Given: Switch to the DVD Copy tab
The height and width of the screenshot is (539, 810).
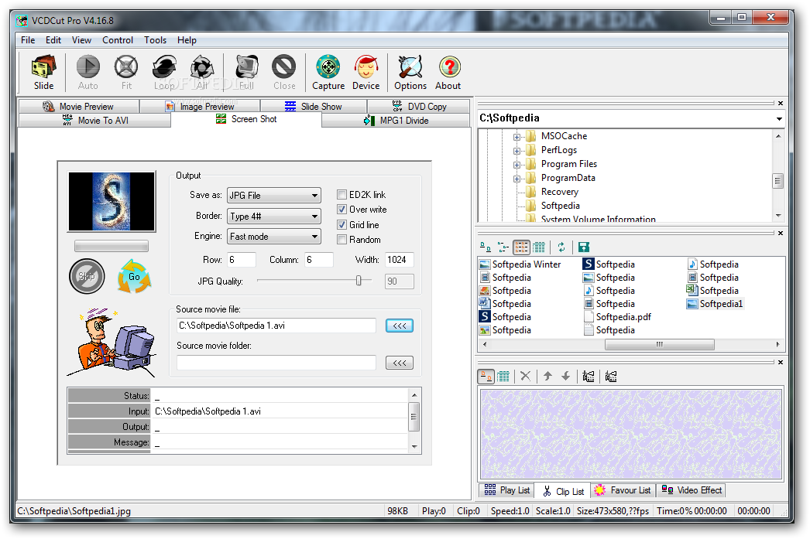Looking at the screenshot, I should (419, 106).
